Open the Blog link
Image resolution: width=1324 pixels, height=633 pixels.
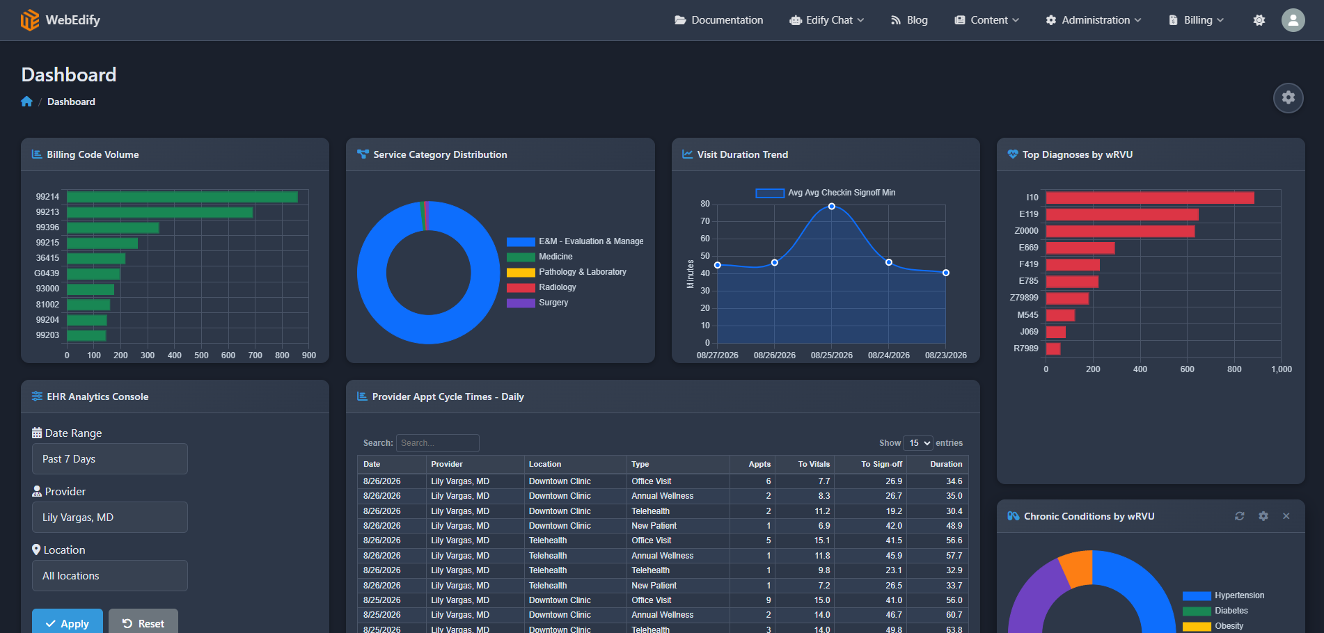(x=909, y=20)
